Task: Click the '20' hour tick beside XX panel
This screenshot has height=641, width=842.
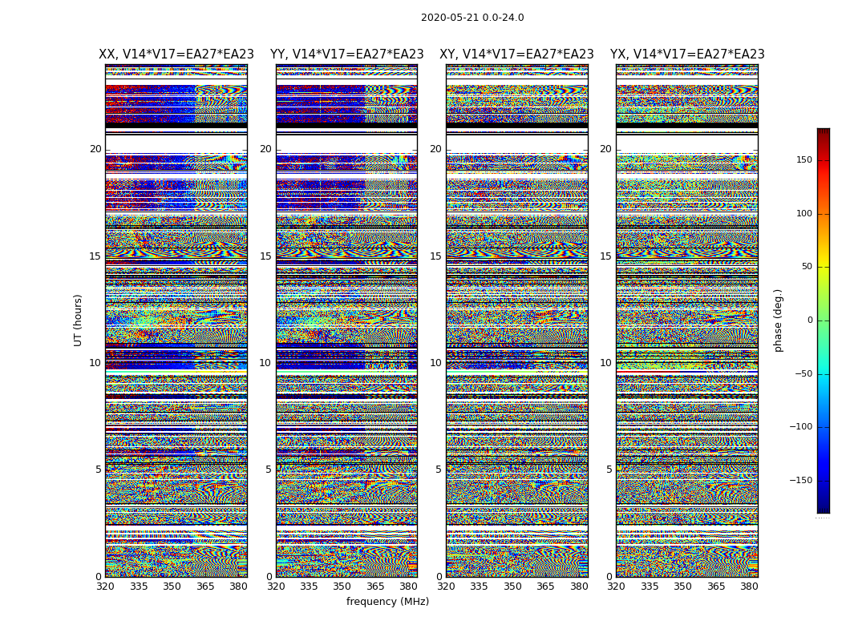Action: (x=95, y=149)
